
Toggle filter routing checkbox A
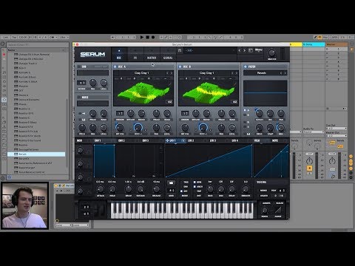245,110
